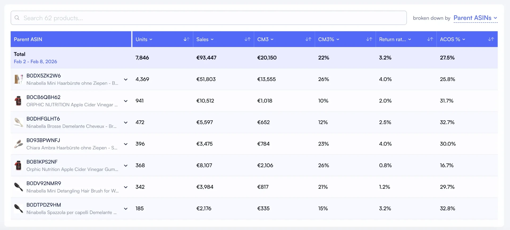510x230 pixels.
Task: Open B0DX5ZK2W6 hairbrush product thumbnail
Action: point(18,79)
